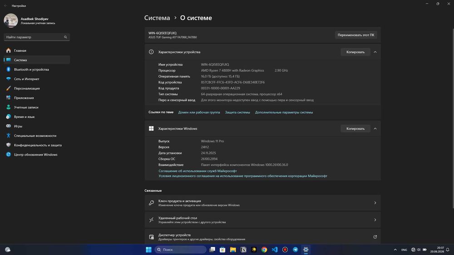Click the Windows logo beside Характеристики Windows
This screenshot has width=454, height=255.
(151, 128)
